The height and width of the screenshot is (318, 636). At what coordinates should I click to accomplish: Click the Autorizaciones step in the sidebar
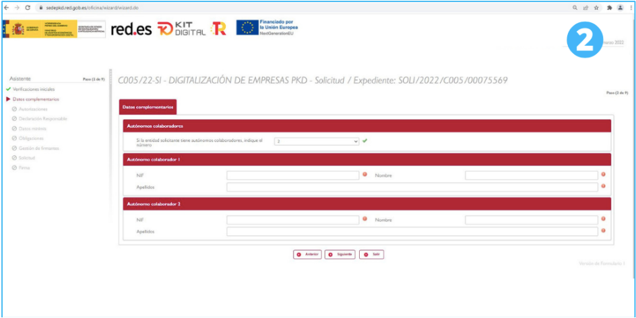33,109
